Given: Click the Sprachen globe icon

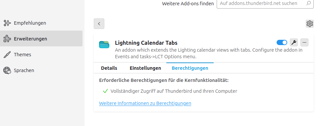Looking at the screenshot, I should click(7, 70).
